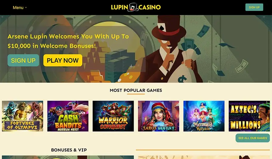Open Fortunes of Olympus game
The width and height of the screenshot is (272, 159).
tap(23, 116)
